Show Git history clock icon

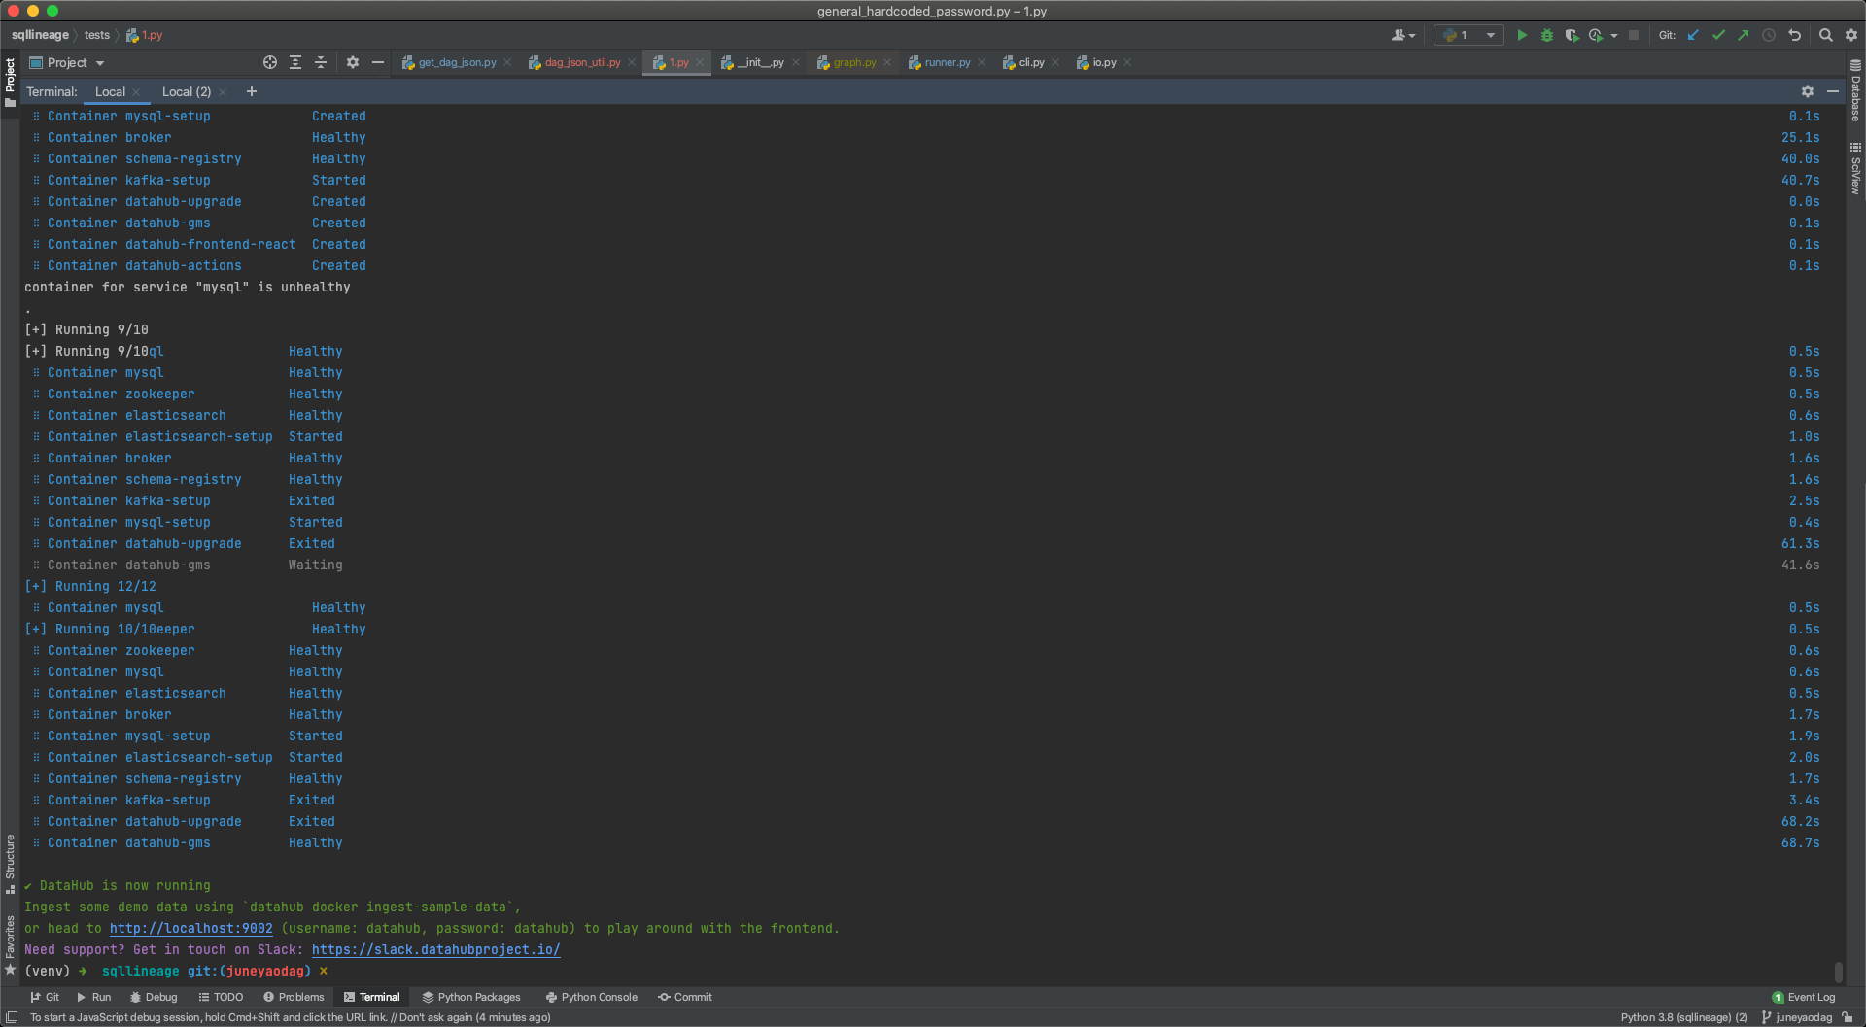click(1769, 35)
